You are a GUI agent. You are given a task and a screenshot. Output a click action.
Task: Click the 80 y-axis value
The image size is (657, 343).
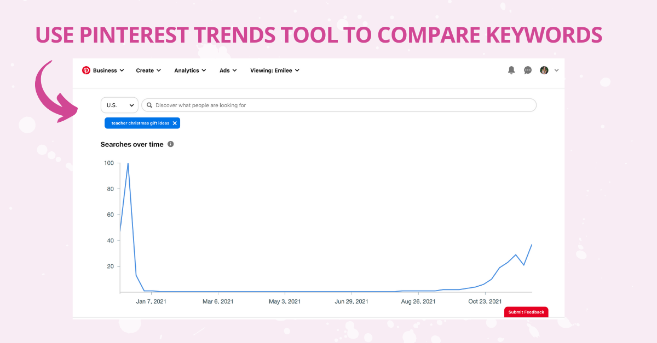(x=110, y=189)
